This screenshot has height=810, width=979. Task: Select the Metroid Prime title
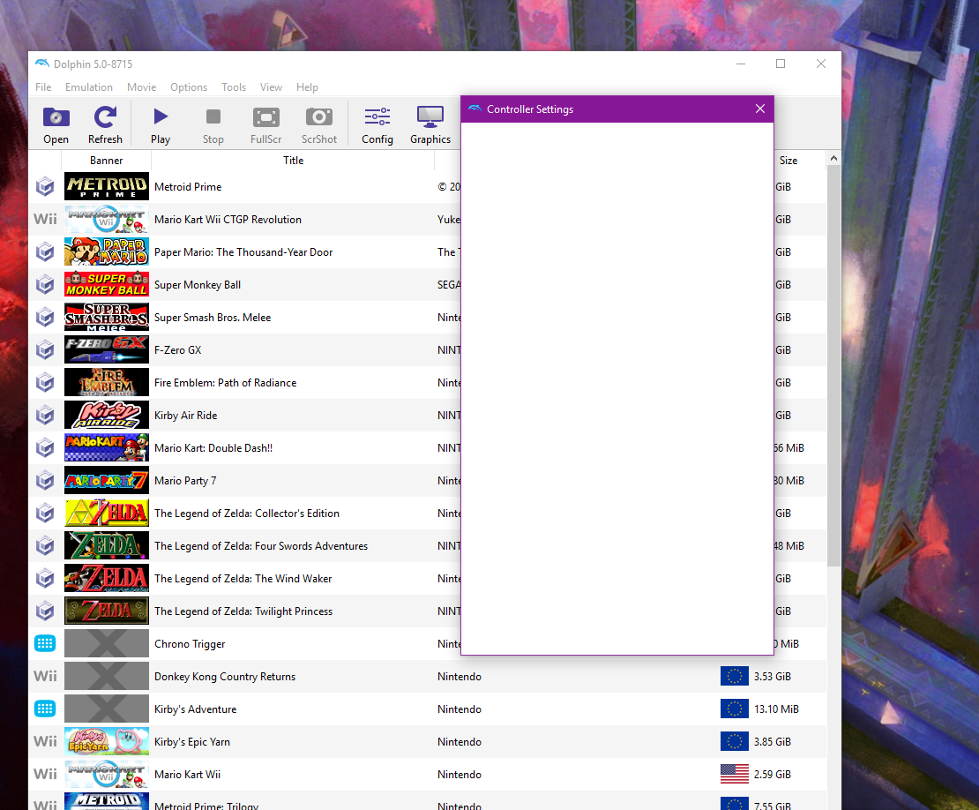(x=188, y=187)
